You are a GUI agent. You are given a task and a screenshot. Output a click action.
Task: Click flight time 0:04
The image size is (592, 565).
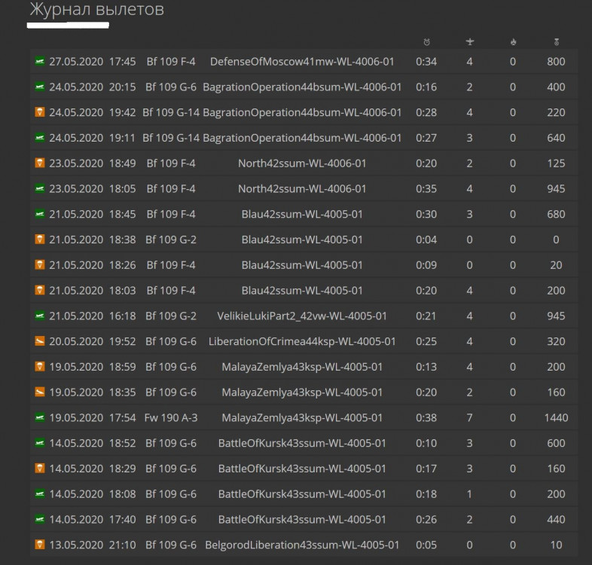[426, 240]
